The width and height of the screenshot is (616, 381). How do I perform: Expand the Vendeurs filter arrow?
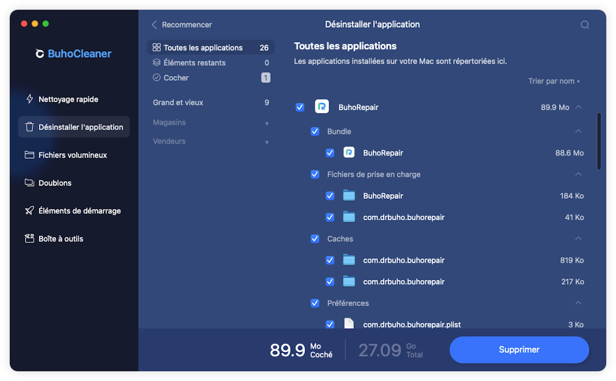click(x=267, y=142)
